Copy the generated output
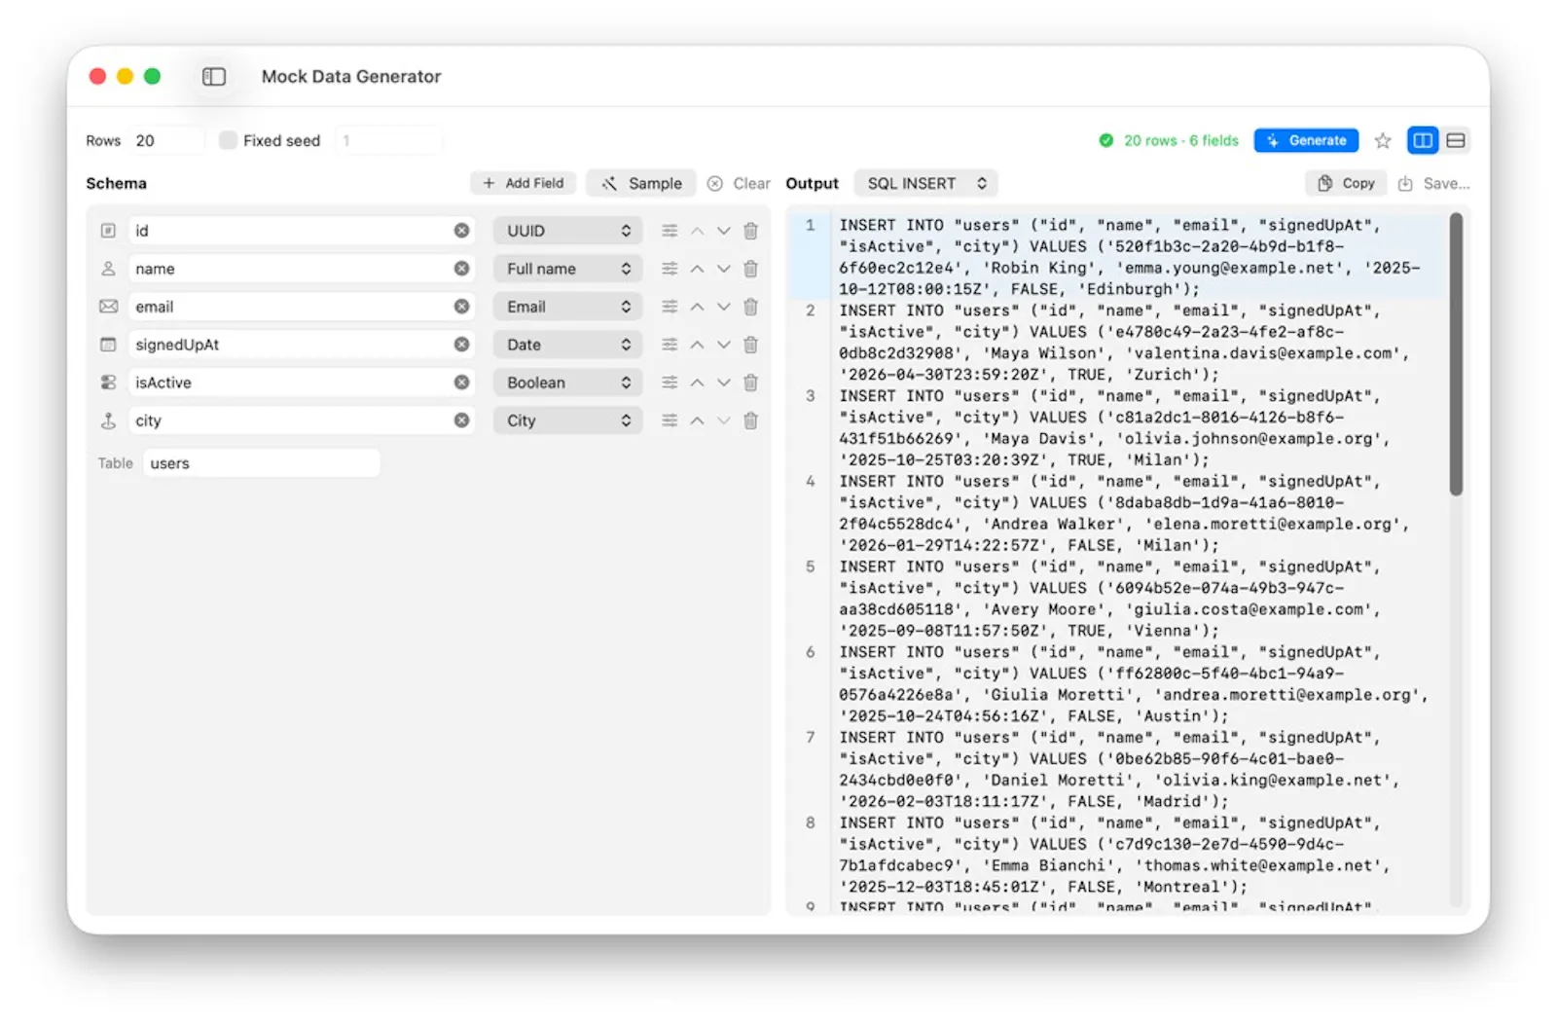This screenshot has height=1023, width=1557. point(1346,183)
